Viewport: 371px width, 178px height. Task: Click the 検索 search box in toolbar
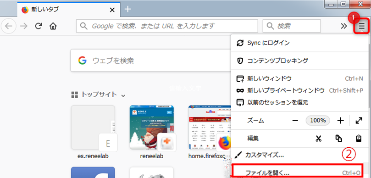(292, 26)
